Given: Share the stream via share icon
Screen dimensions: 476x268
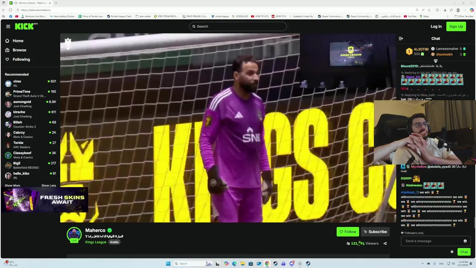Looking at the screenshot, I should [x=385, y=243].
